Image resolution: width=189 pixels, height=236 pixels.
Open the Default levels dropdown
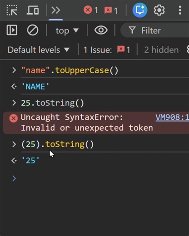pyautogui.click(x=39, y=50)
